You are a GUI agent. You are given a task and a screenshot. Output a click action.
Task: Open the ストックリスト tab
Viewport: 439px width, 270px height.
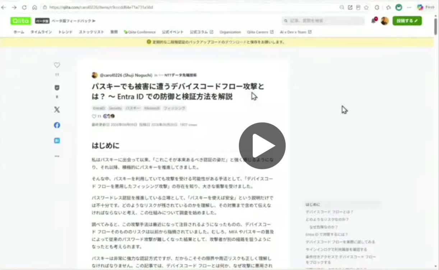pyautogui.click(x=91, y=32)
